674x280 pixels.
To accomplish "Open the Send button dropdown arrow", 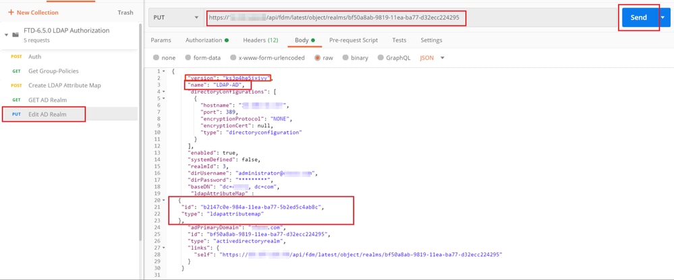I will point(663,17).
